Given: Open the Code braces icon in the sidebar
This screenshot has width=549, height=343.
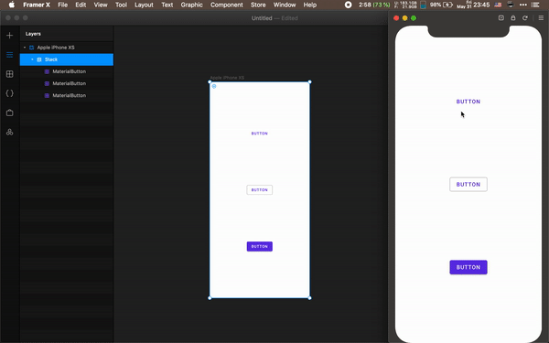Looking at the screenshot, I should pyautogui.click(x=10, y=93).
